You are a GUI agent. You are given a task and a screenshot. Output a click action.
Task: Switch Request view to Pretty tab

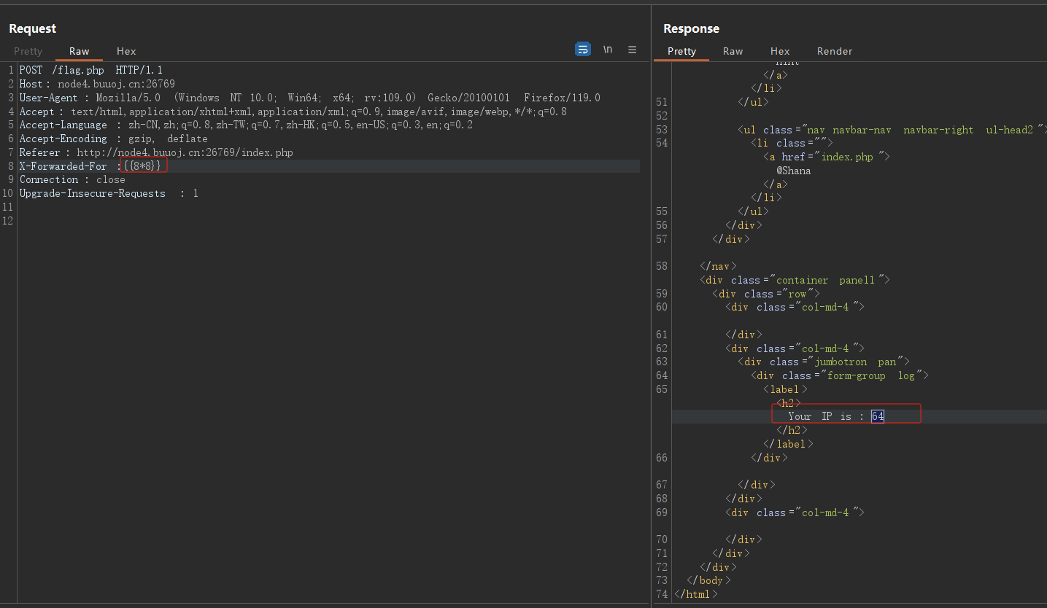(28, 51)
